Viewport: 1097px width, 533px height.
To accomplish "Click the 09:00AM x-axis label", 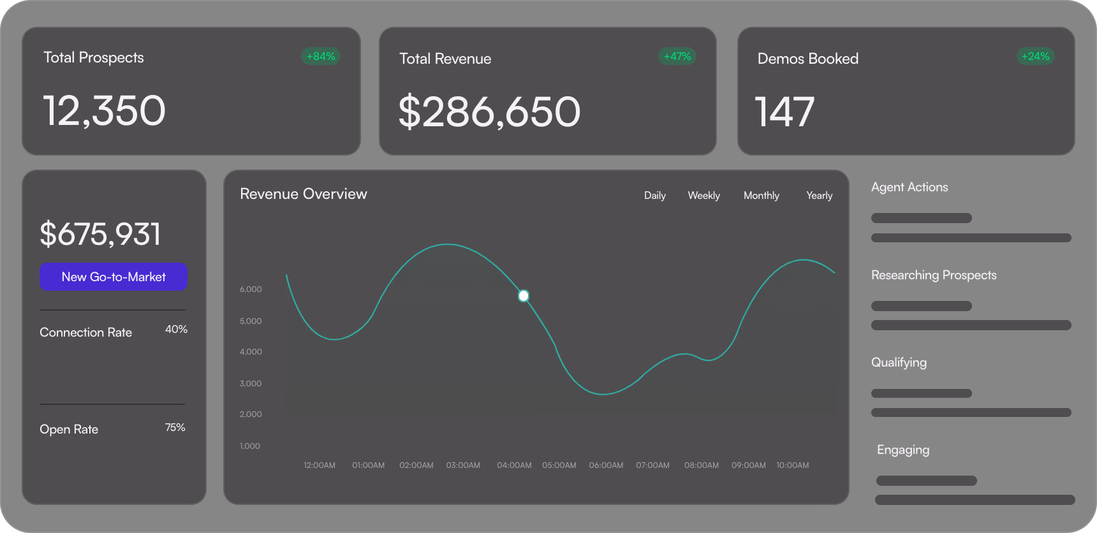I will 749,465.
